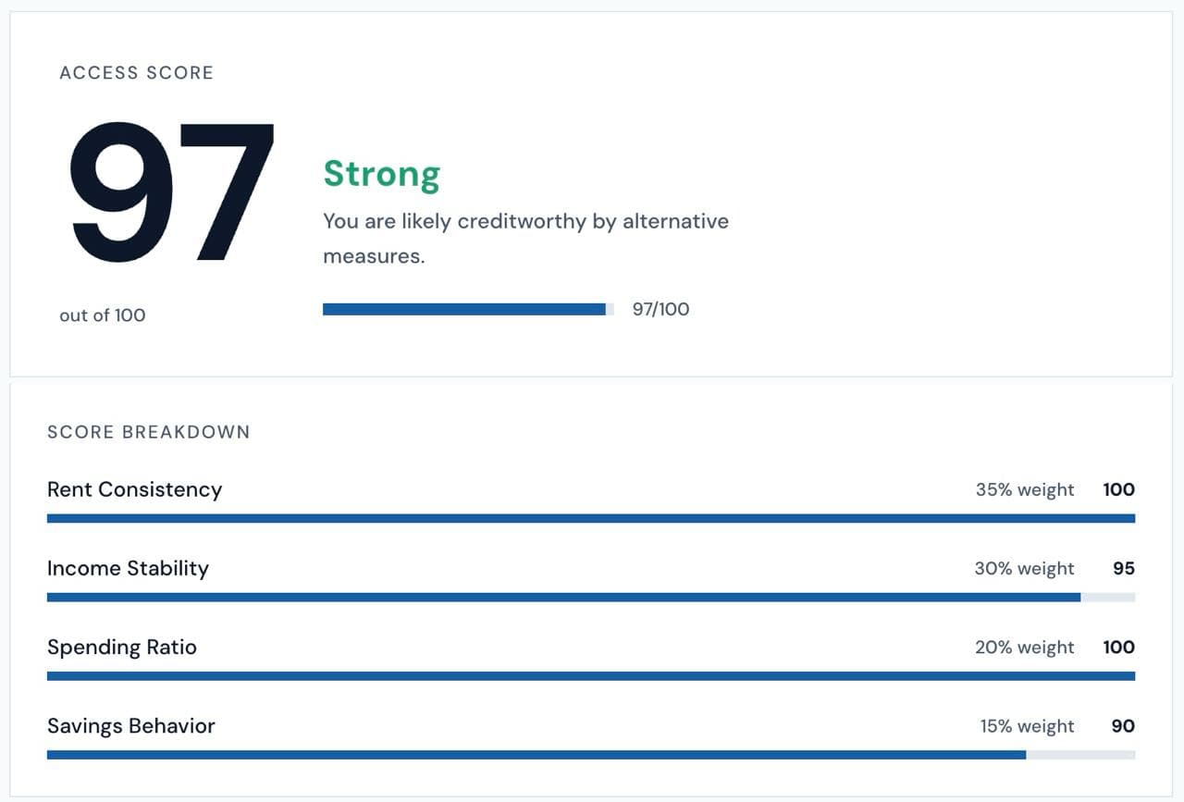Select the Rent Consistency label

(133, 489)
